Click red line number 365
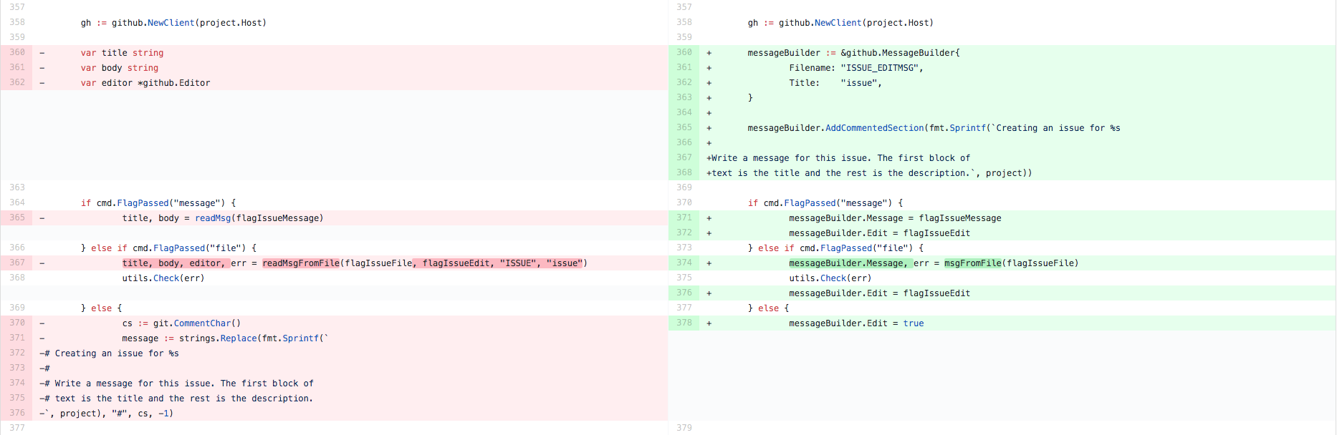This screenshot has width=1337, height=435. (x=17, y=217)
